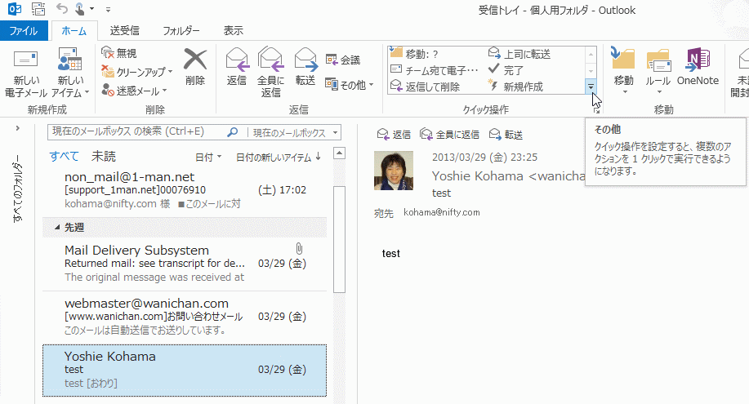The width and height of the screenshot is (749, 404).
Task: Click message list scrollbar up arrow
Action: [339, 153]
